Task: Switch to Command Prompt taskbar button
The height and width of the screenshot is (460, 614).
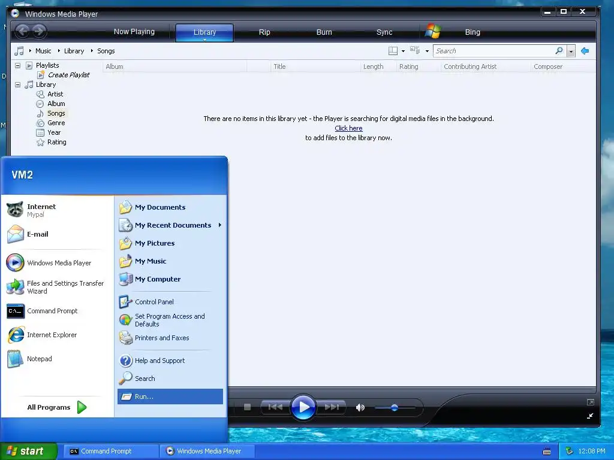Action: pos(111,451)
